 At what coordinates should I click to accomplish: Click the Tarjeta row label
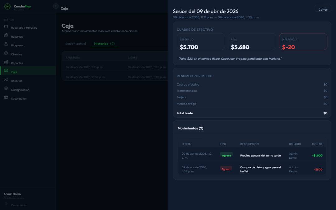point(181,97)
